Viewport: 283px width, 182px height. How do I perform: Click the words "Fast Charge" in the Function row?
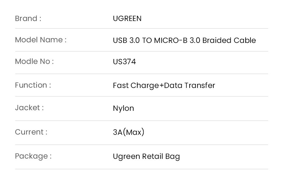click(x=136, y=86)
